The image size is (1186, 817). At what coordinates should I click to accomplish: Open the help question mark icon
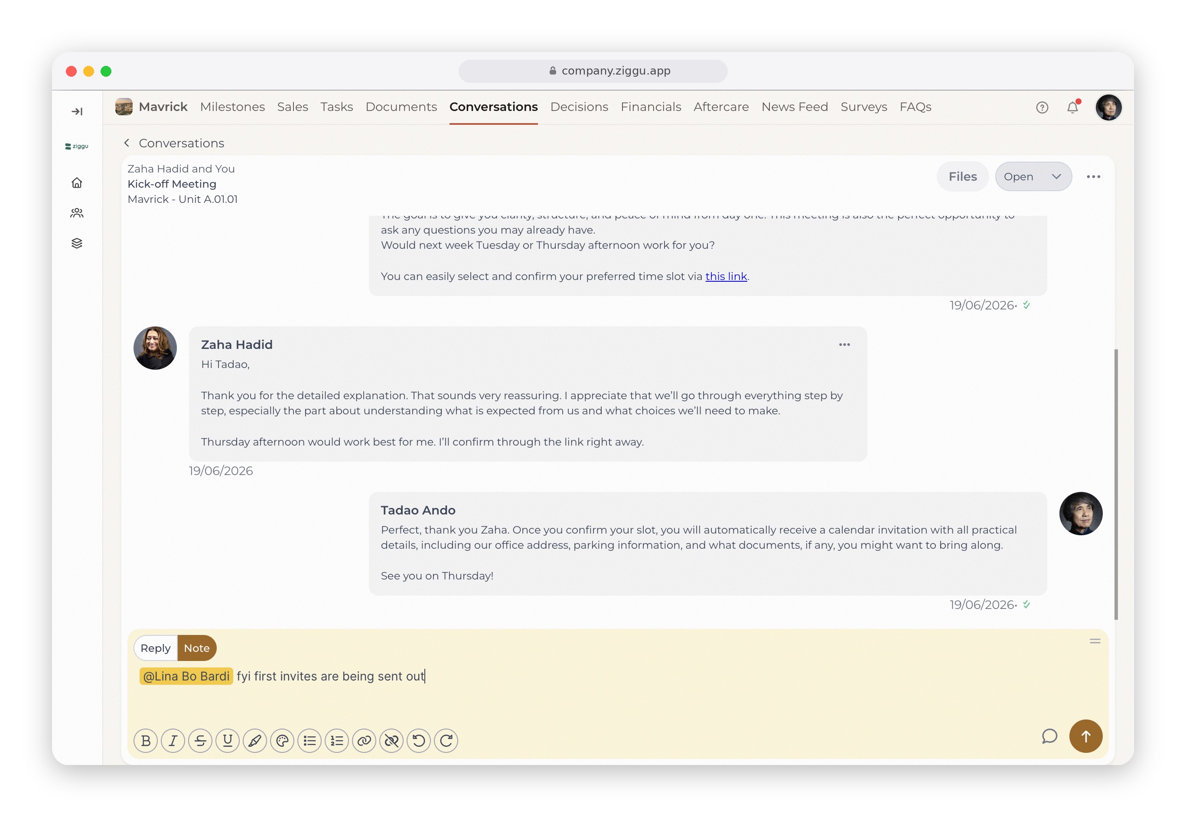click(x=1042, y=107)
